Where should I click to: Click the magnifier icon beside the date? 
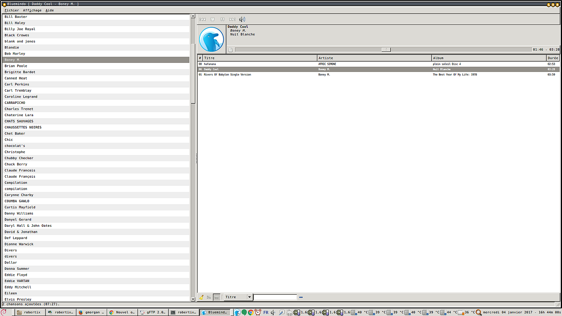(x=479, y=312)
